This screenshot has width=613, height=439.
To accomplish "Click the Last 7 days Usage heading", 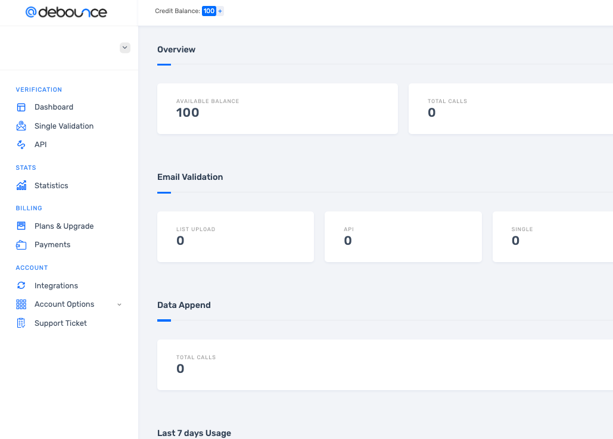I will 194,433.
